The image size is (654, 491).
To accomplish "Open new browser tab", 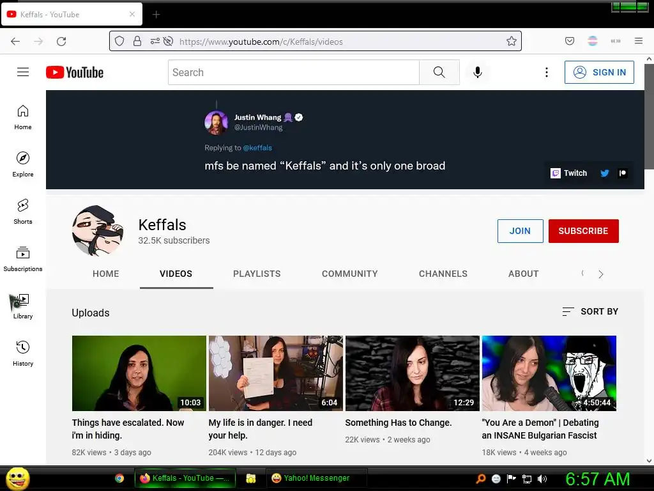I will click(156, 15).
